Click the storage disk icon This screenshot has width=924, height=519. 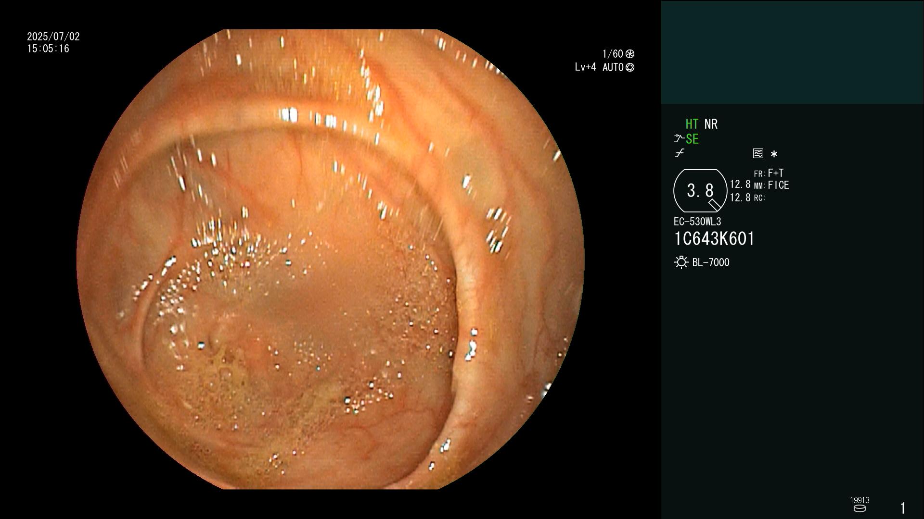coord(860,508)
